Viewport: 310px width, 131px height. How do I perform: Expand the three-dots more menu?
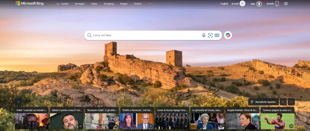150,4
